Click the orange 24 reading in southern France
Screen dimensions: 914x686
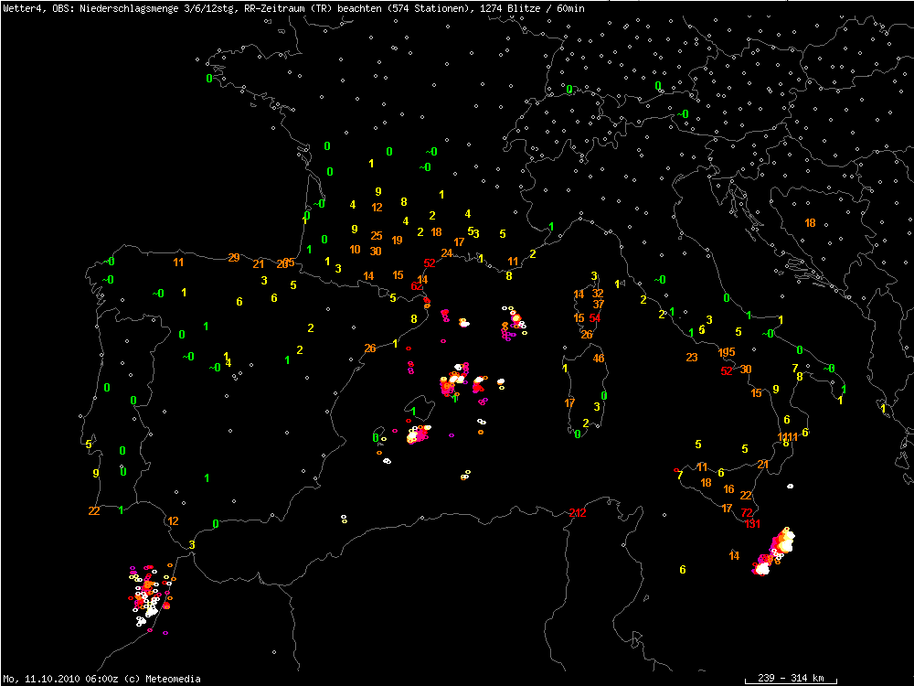point(446,252)
